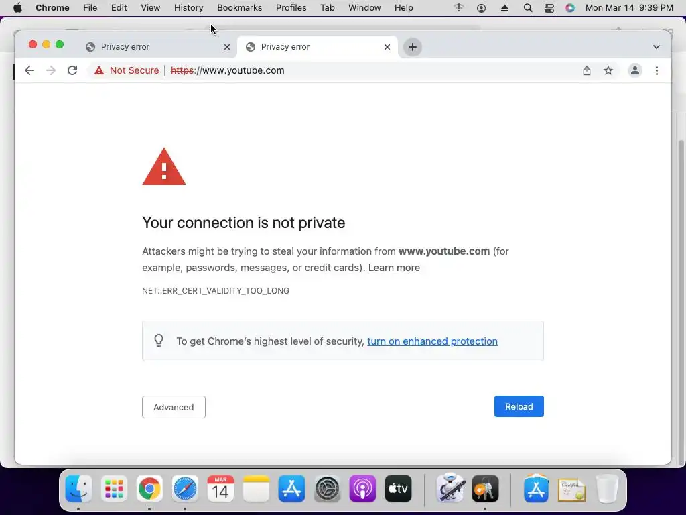Open the Profiles menu
The image size is (686, 515).
tap(291, 8)
